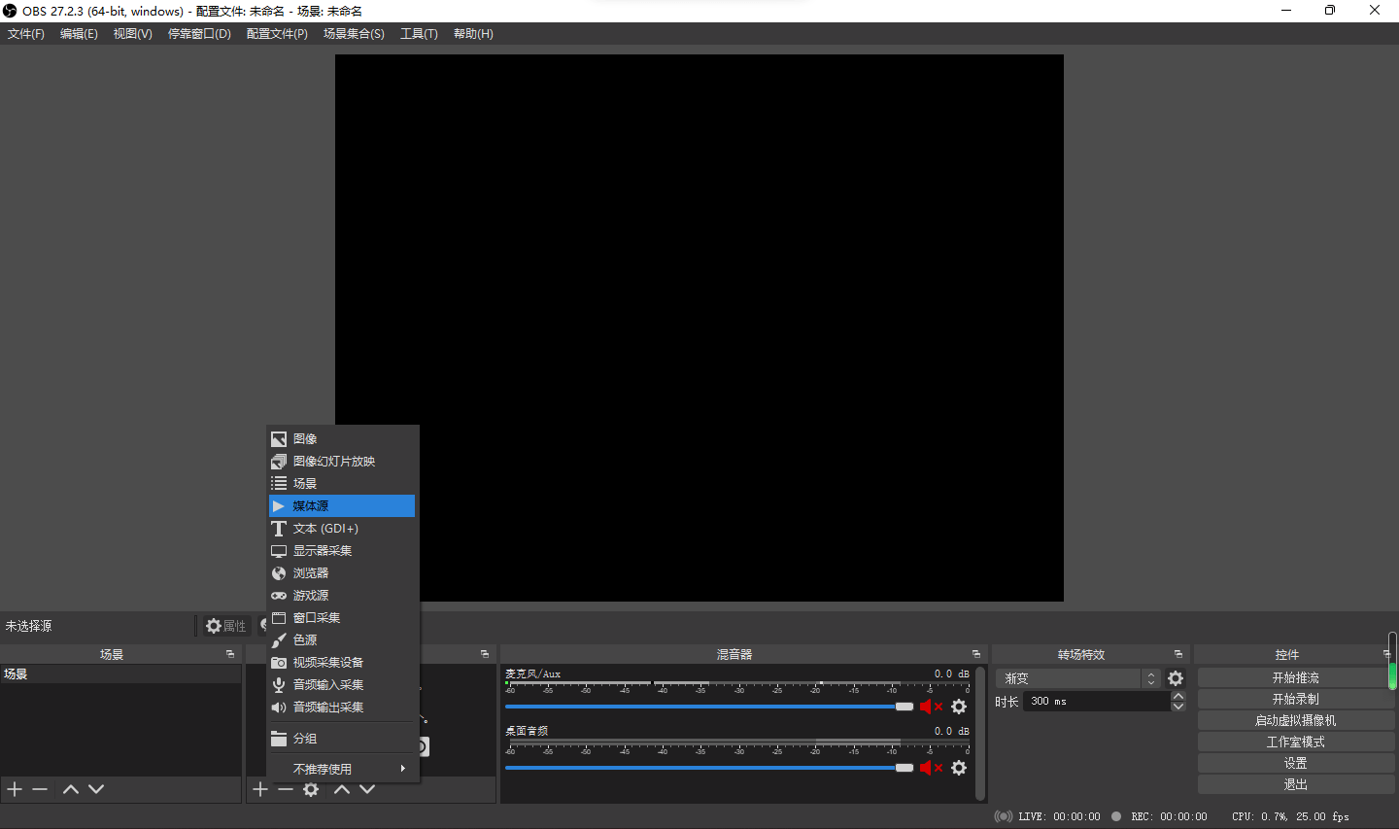Open the 帮助(H) help menu
The image size is (1399, 829).
tap(473, 34)
